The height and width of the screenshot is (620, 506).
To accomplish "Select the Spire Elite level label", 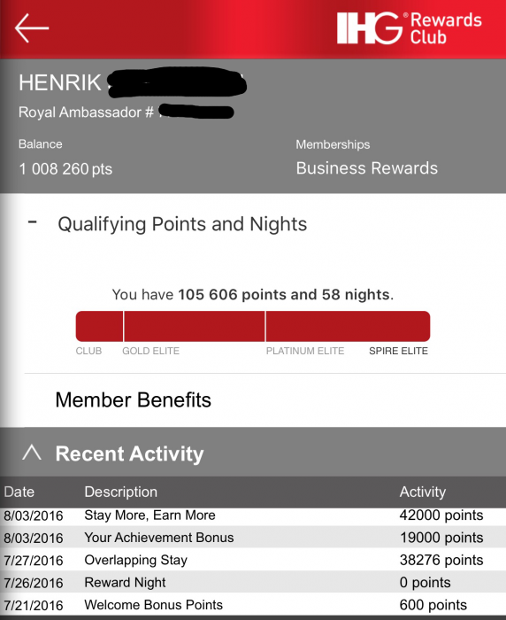I will click(399, 351).
